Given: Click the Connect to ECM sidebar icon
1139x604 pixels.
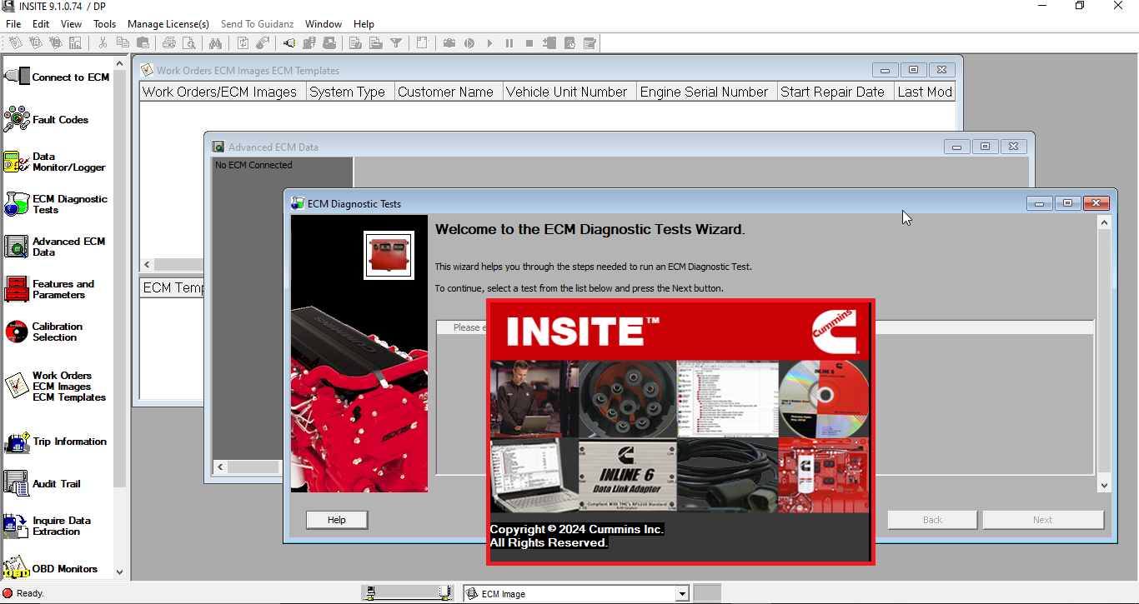Looking at the screenshot, I should (18, 77).
